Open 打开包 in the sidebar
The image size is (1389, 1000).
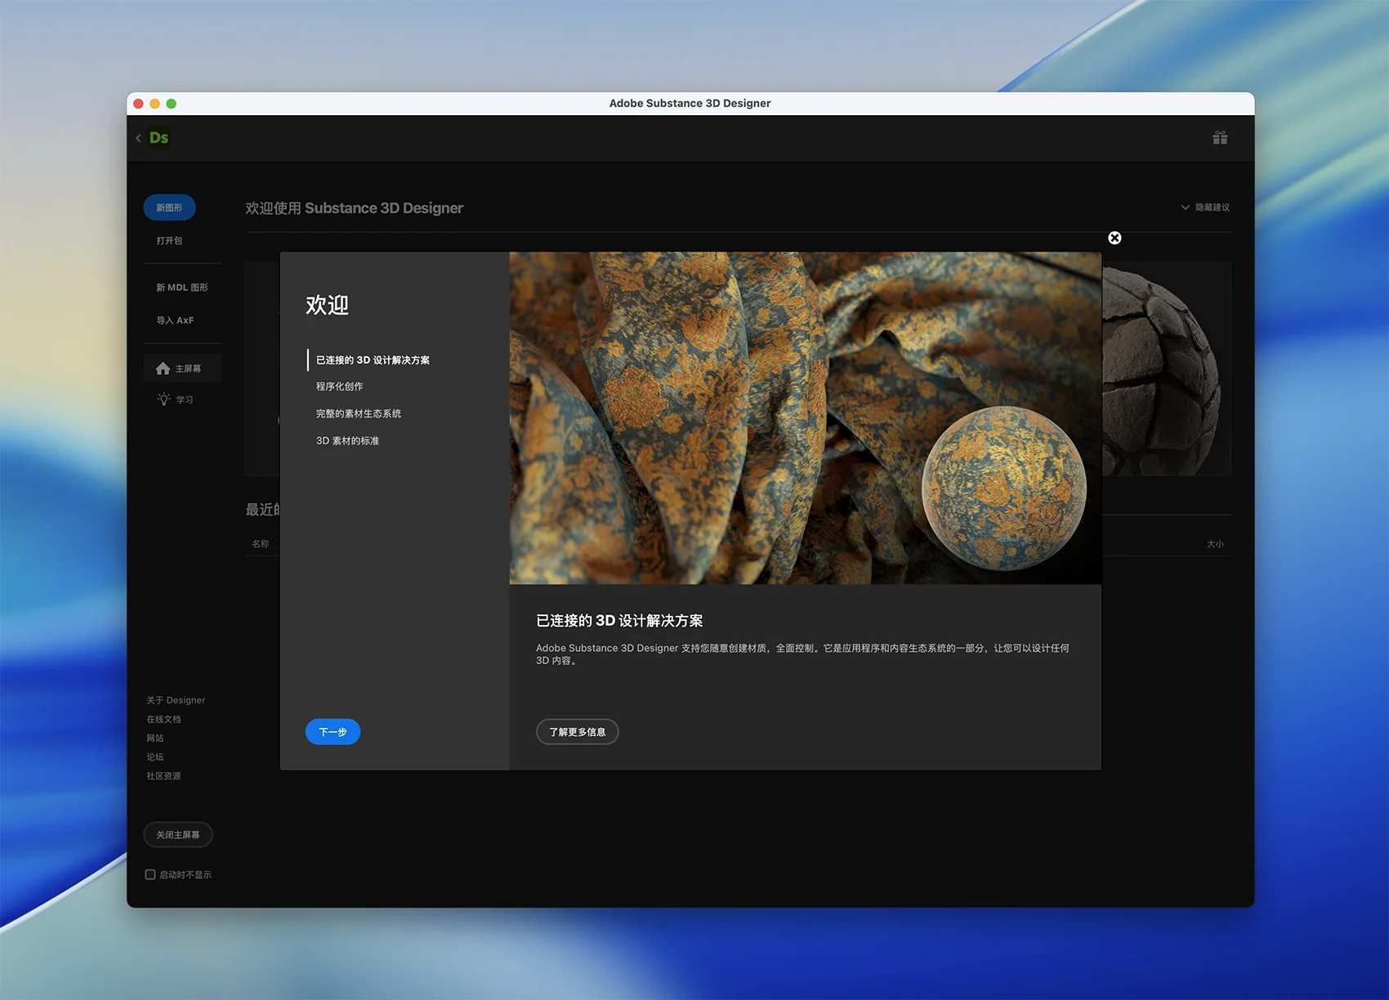(169, 240)
